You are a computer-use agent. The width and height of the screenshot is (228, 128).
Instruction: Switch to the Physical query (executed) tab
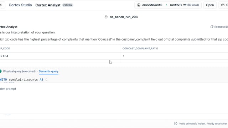[x=19, y=71]
